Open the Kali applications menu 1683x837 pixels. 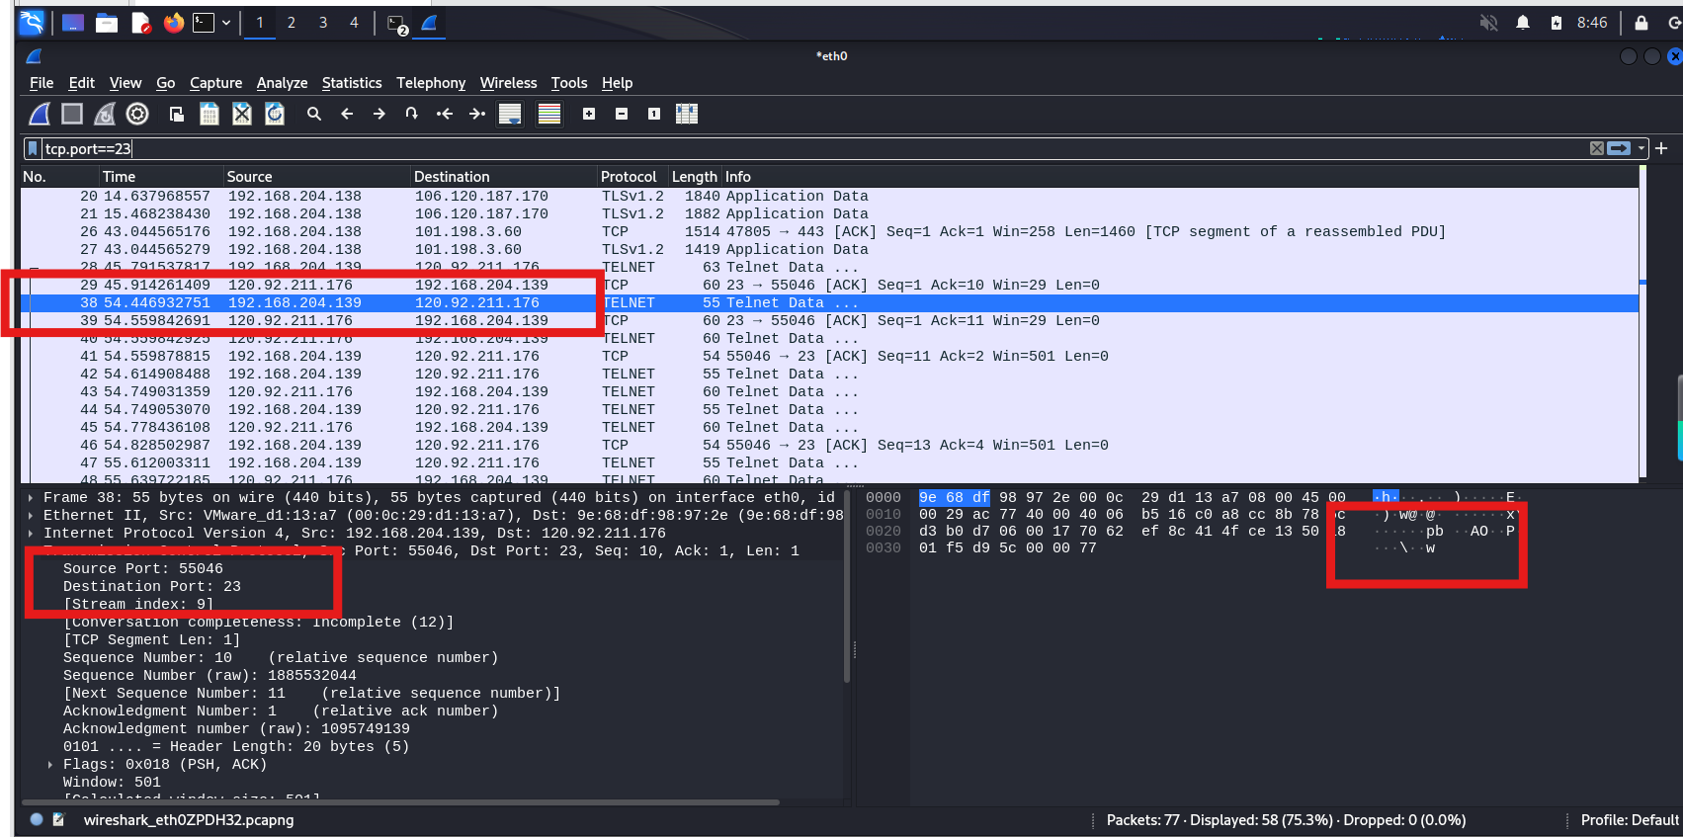click(32, 22)
